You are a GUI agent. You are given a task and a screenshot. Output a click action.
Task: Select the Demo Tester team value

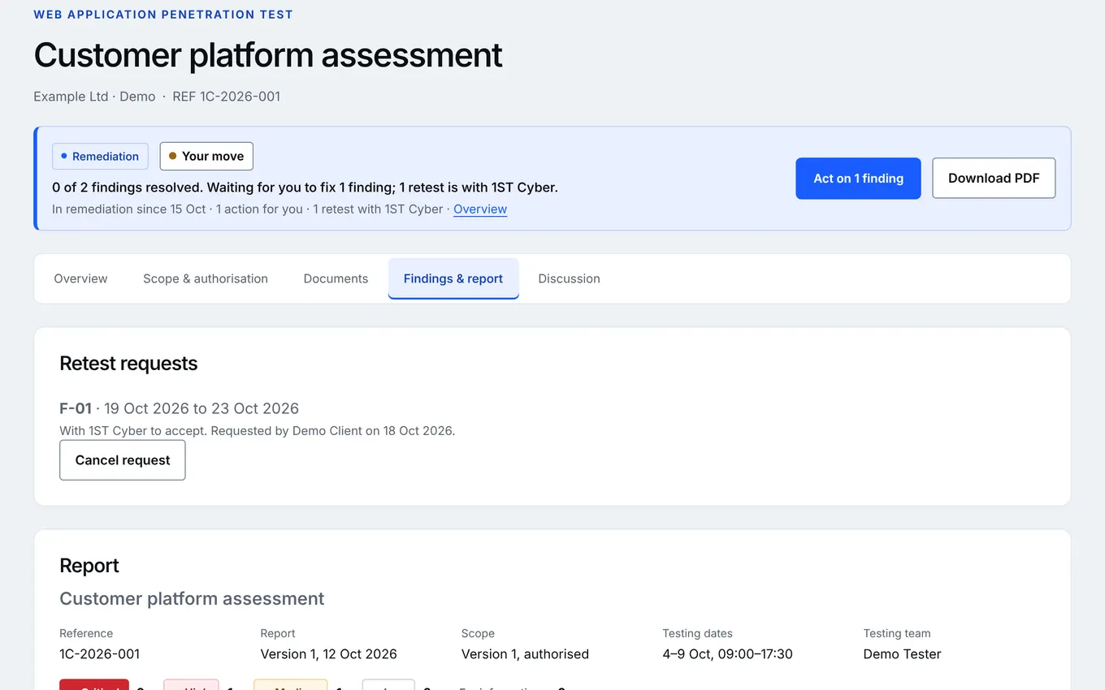click(x=902, y=654)
